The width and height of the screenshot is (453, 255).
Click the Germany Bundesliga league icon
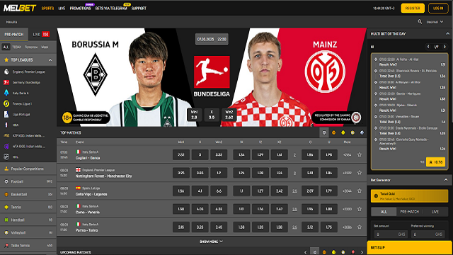(6, 82)
